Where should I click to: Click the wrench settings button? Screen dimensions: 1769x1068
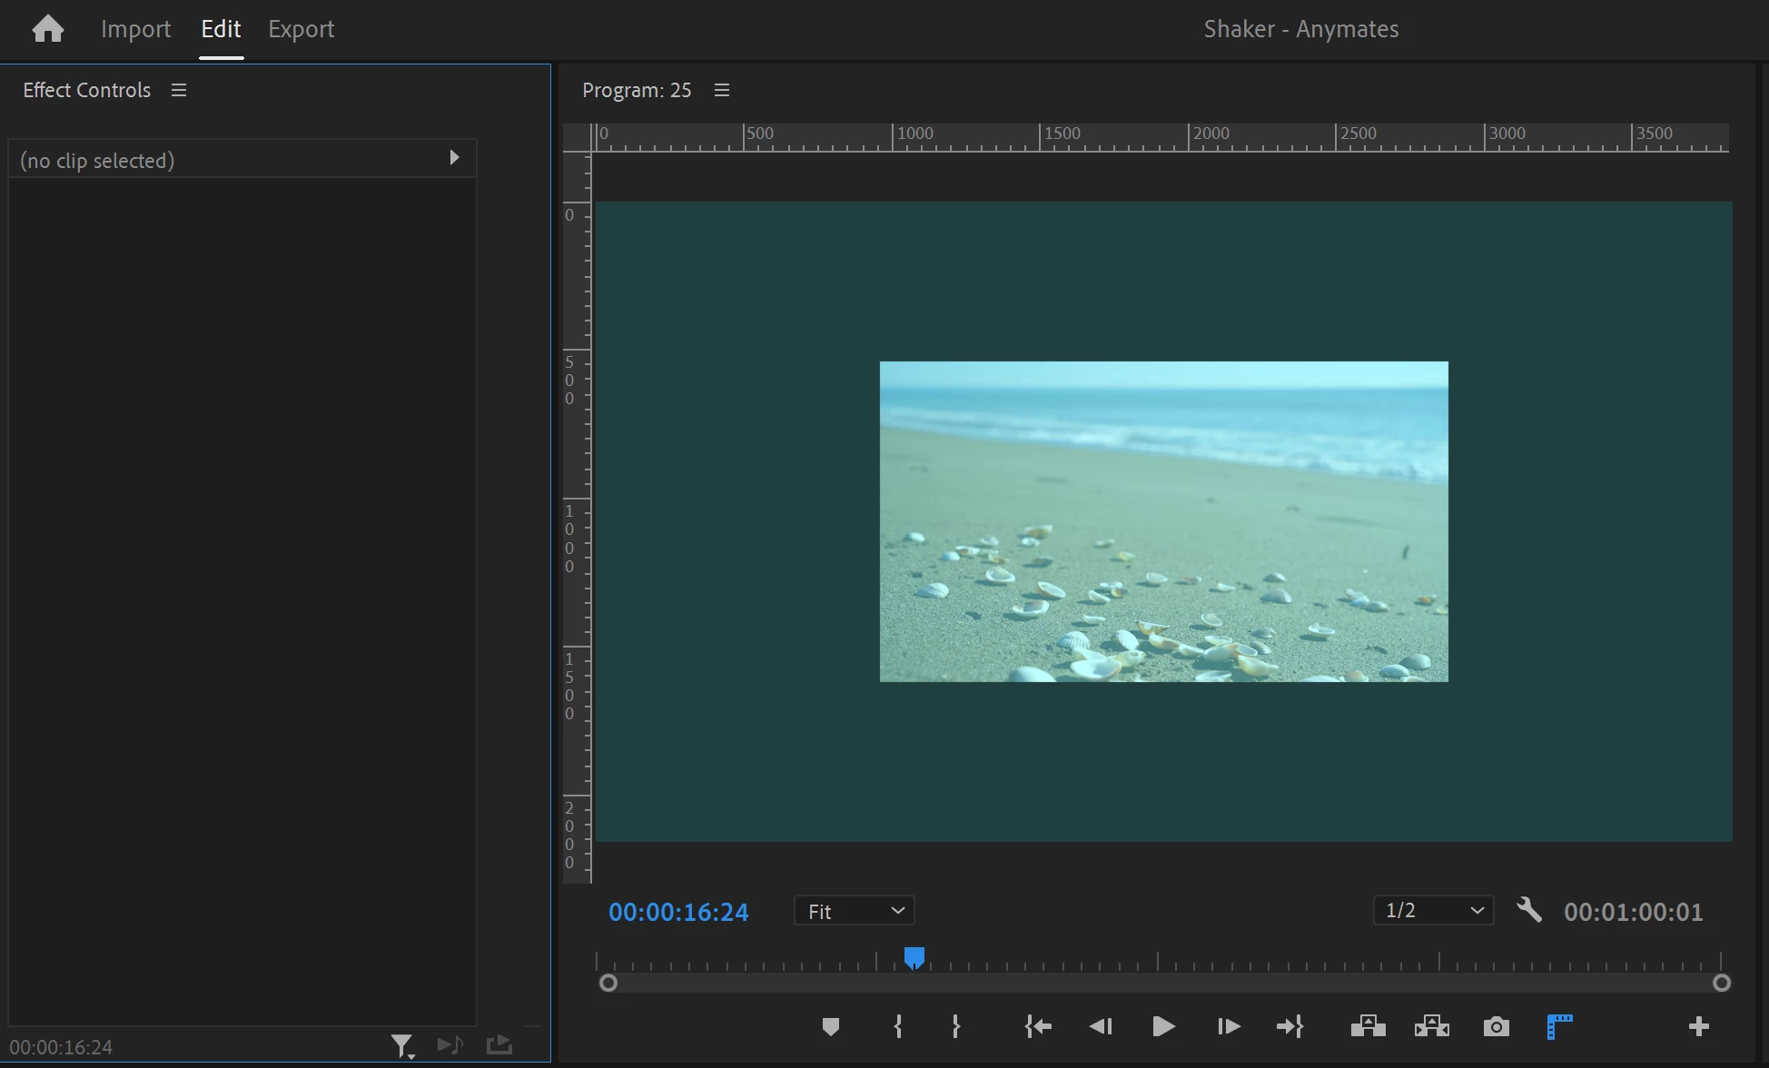[x=1529, y=910]
